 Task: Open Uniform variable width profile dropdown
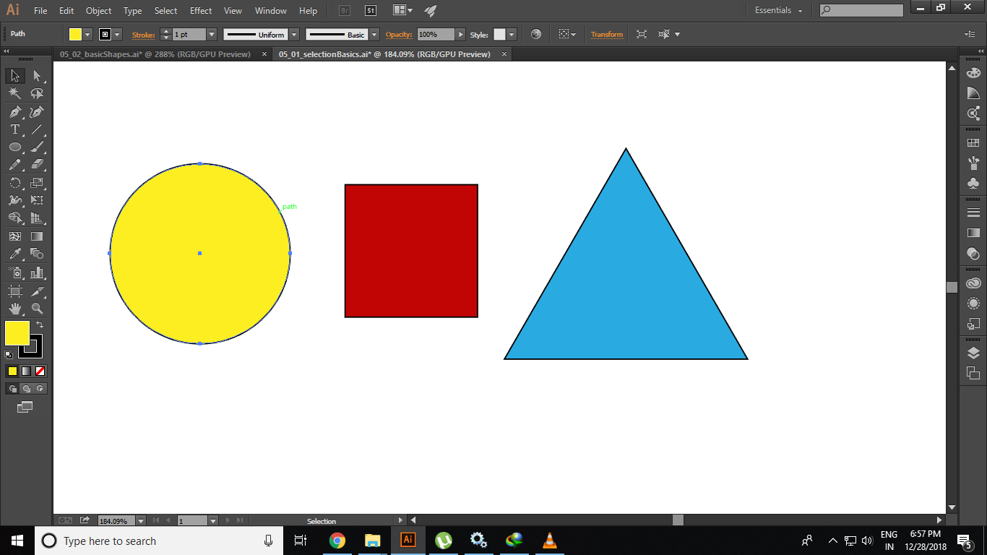294,34
